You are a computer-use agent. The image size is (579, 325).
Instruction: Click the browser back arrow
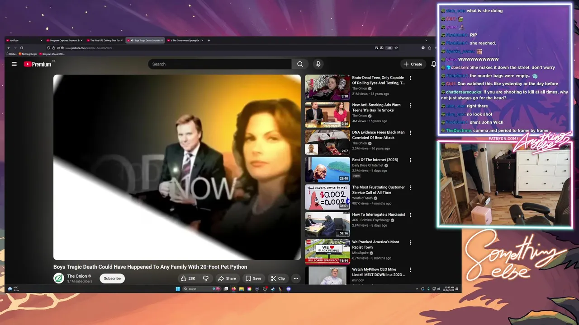tap(9, 48)
